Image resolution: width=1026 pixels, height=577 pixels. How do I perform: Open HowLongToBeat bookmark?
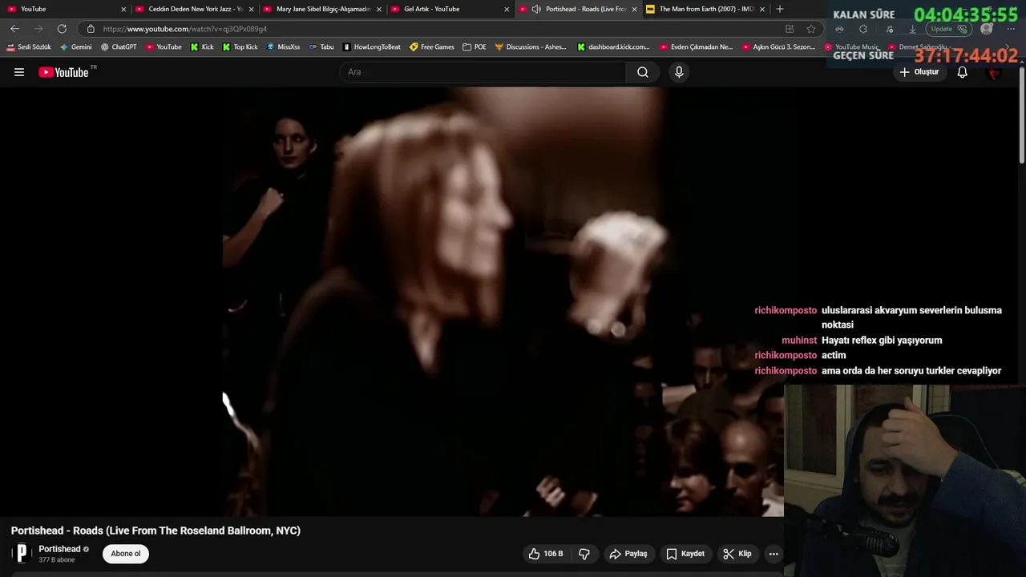(x=371, y=46)
